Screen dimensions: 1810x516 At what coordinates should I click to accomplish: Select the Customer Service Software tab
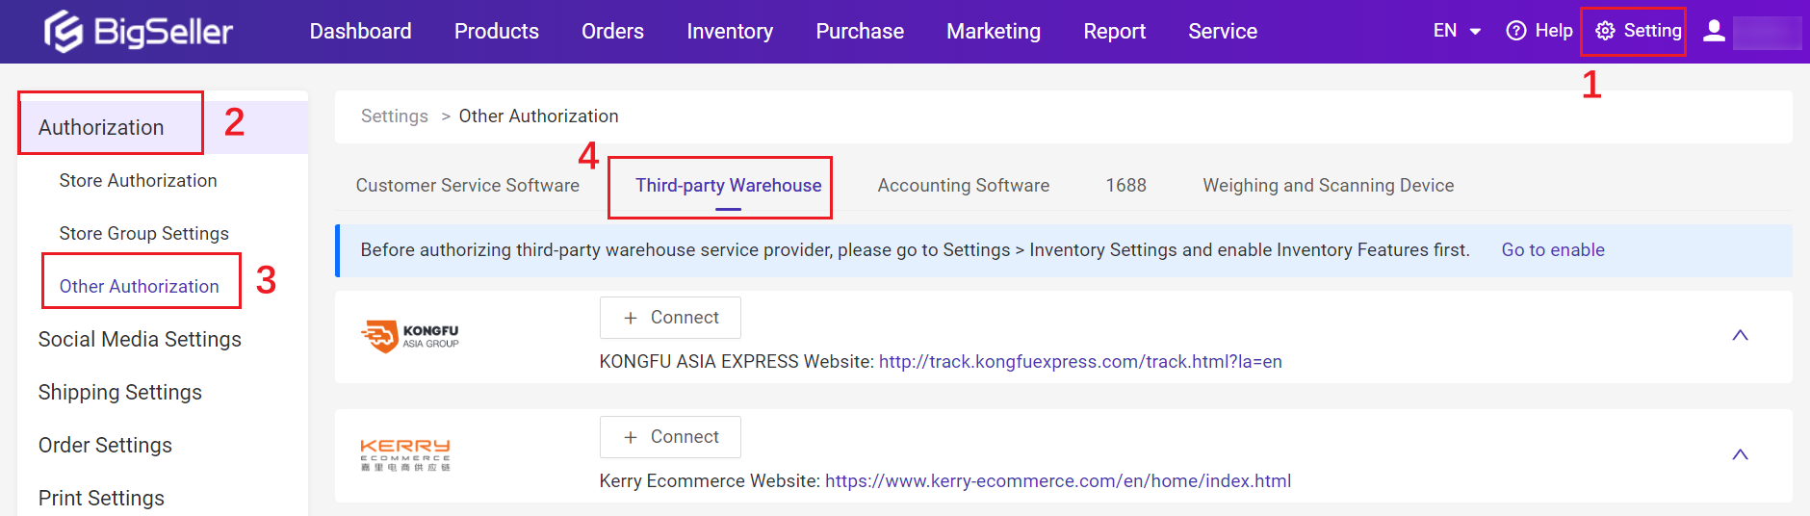(467, 185)
